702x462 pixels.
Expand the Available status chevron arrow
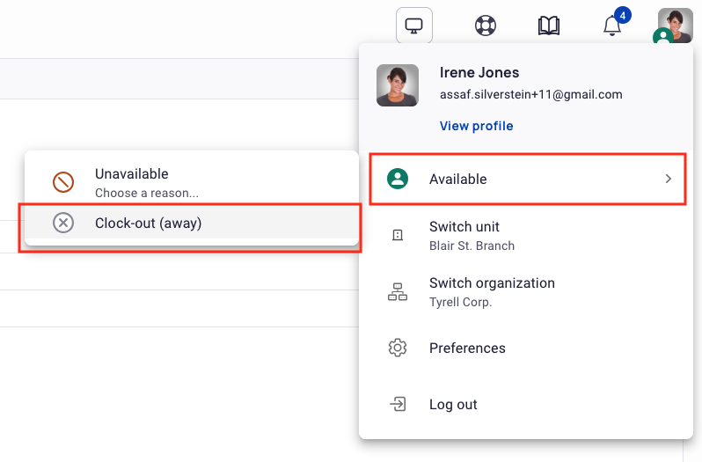point(669,179)
